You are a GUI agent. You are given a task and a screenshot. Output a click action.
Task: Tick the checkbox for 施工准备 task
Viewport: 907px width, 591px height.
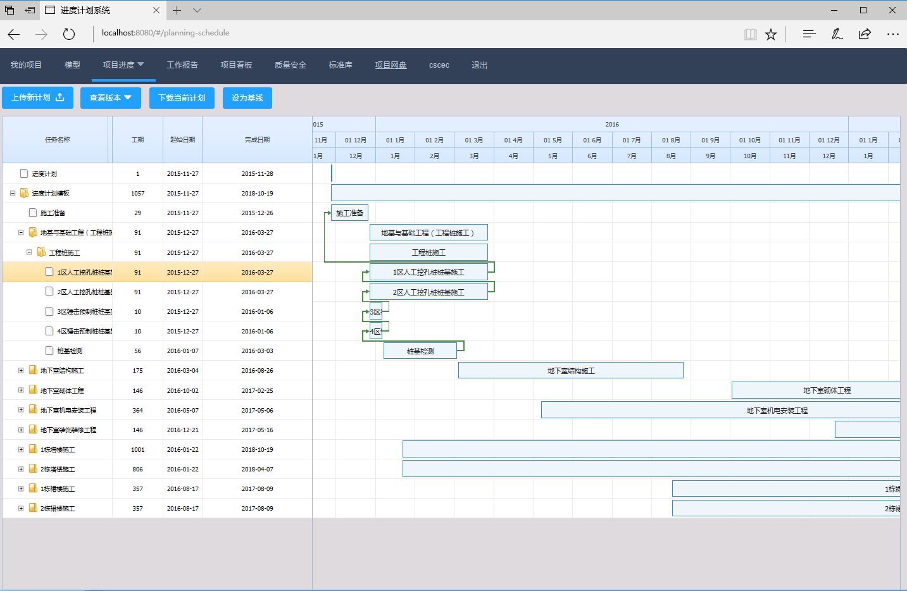tap(33, 213)
